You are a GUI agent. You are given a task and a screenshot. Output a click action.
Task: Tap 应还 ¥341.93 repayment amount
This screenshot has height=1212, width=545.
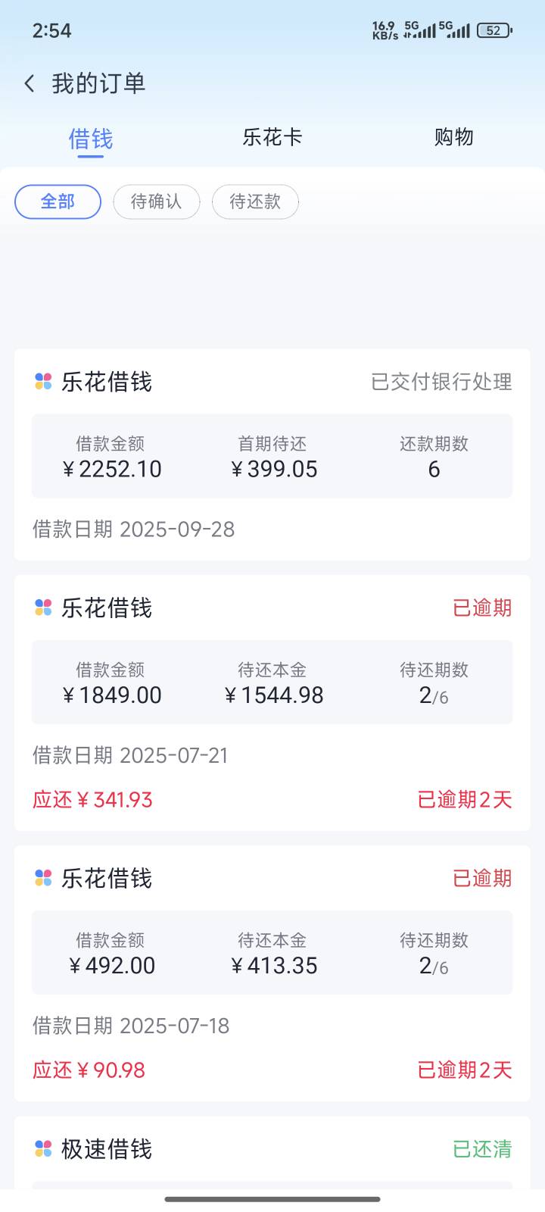coord(92,800)
